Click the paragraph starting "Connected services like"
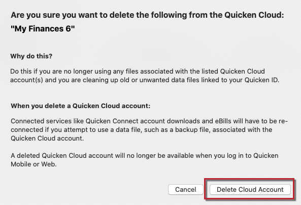301x205 pixels. coord(149,130)
